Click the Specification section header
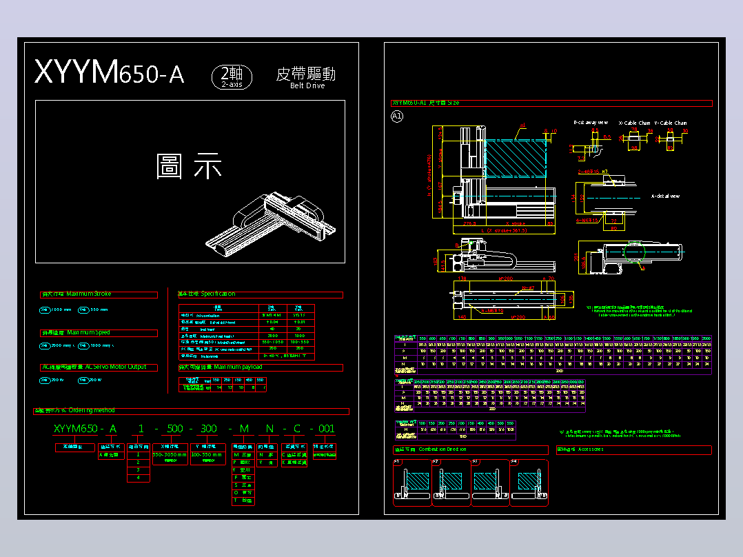The width and height of the screenshot is (743, 557). [x=260, y=294]
